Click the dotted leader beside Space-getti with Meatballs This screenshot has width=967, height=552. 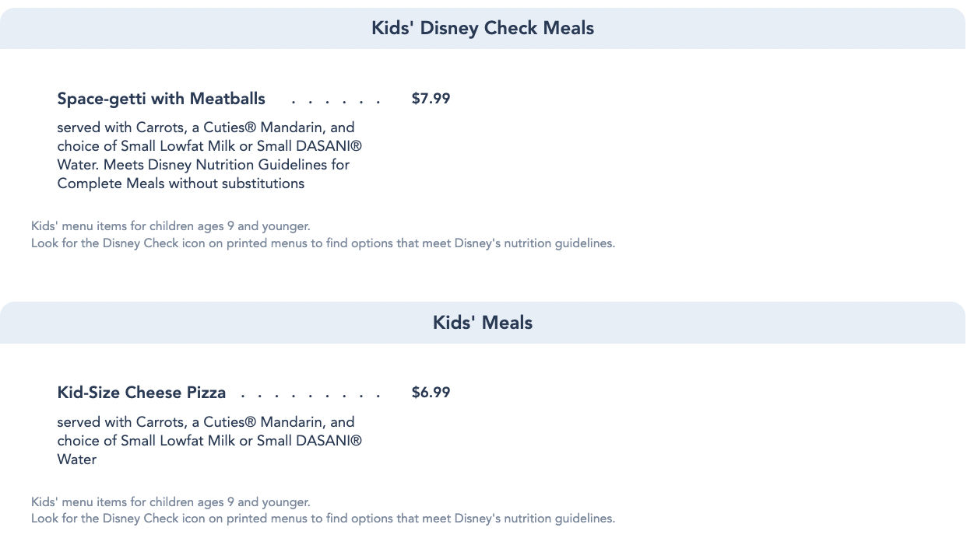[x=336, y=101]
